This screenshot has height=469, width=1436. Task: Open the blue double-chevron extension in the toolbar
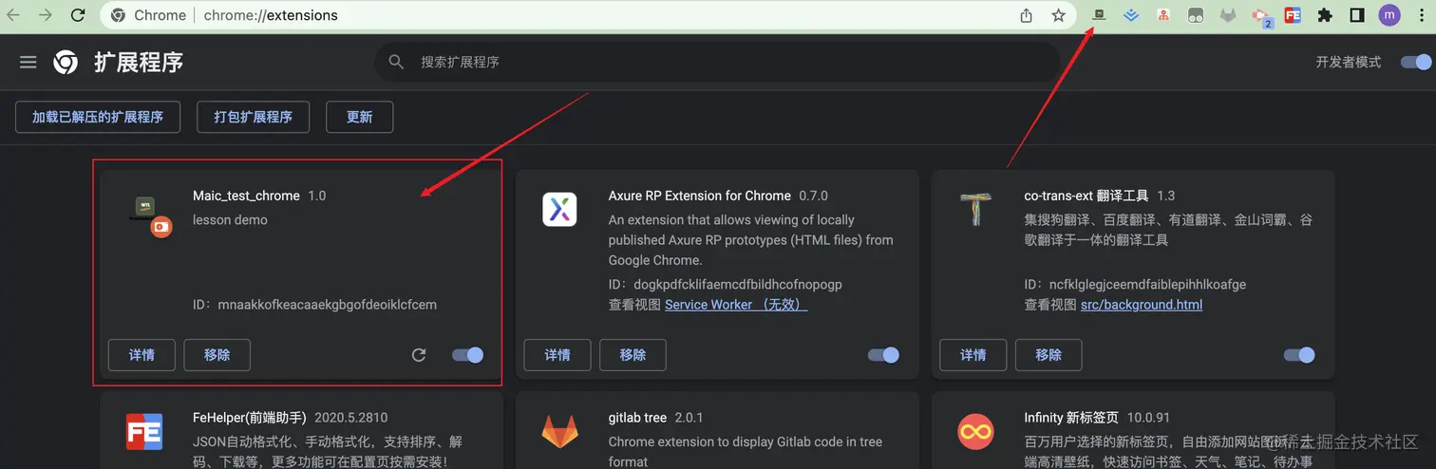click(1130, 15)
